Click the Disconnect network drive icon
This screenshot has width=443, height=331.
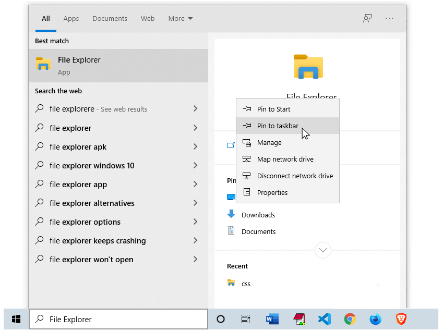(x=247, y=176)
